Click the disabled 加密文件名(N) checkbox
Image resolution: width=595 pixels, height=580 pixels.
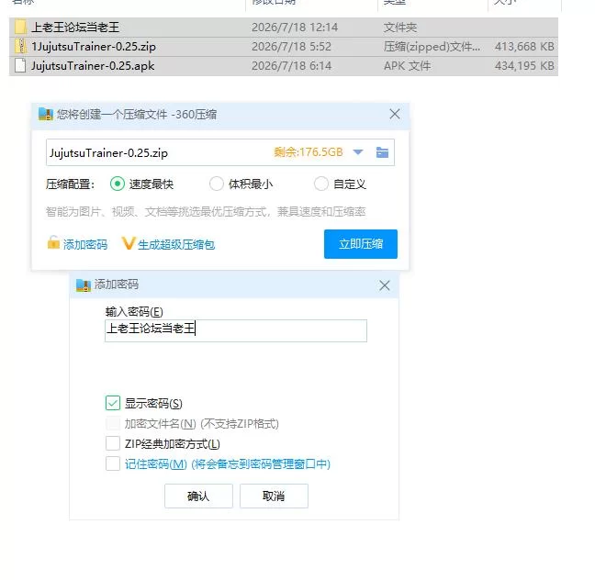point(113,423)
